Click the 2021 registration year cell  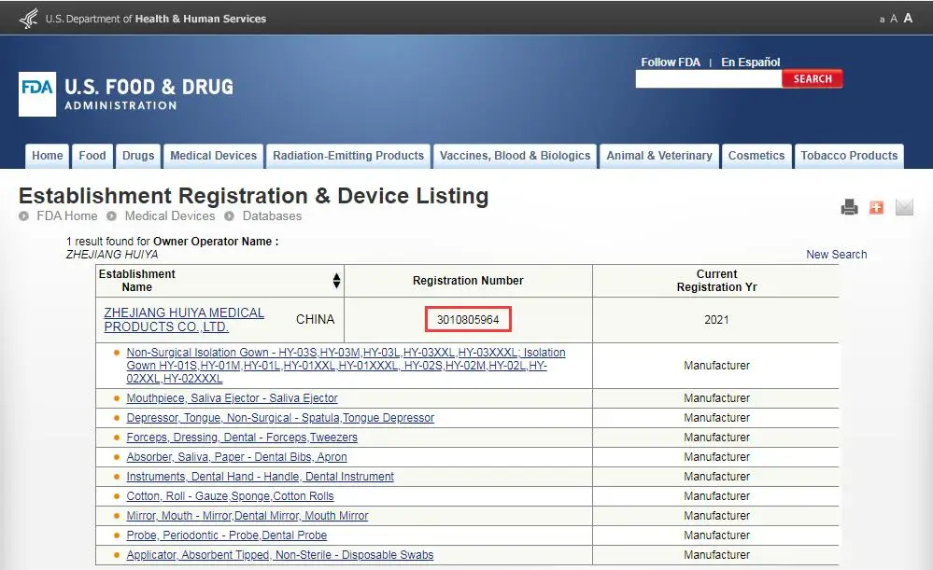(x=716, y=320)
